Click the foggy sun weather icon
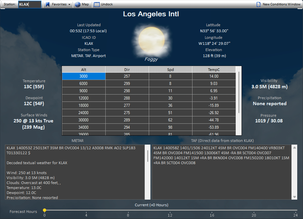Viewport: 303px width, 219px height. [x=151, y=40]
